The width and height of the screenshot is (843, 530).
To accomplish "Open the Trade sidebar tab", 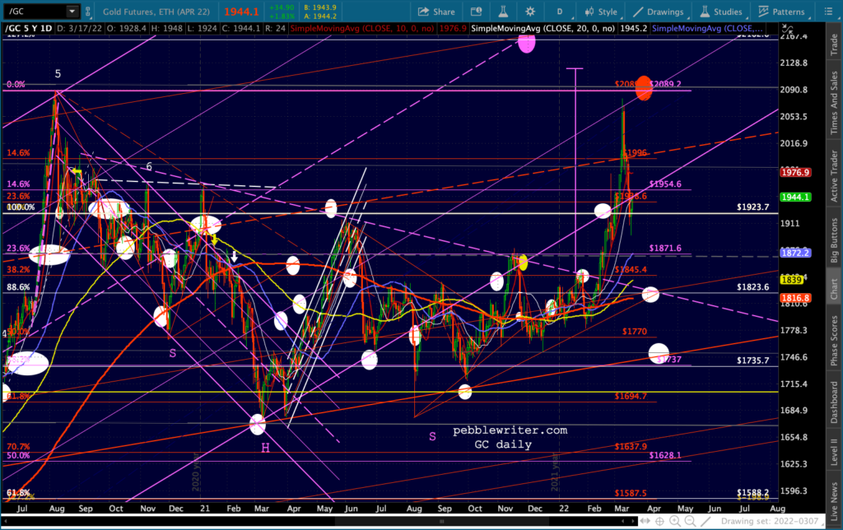I will pos(834,44).
